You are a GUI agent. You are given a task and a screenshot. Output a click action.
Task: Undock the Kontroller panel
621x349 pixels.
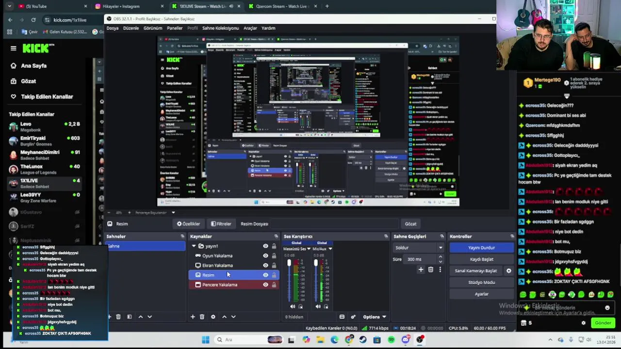[512, 237]
